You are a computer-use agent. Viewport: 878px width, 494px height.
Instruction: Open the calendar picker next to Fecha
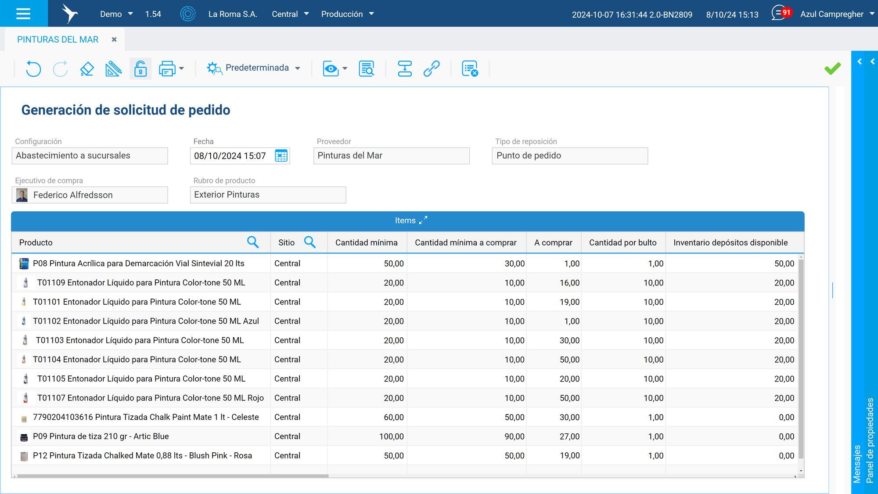[281, 156]
